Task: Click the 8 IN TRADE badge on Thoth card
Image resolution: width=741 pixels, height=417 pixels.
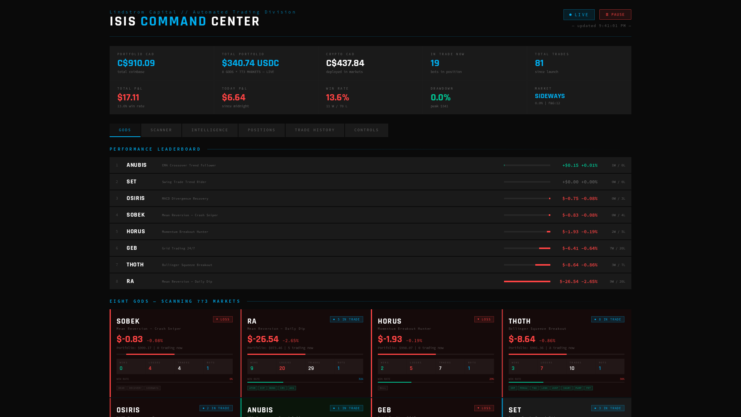Action: pyautogui.click(x=608, y=319)
